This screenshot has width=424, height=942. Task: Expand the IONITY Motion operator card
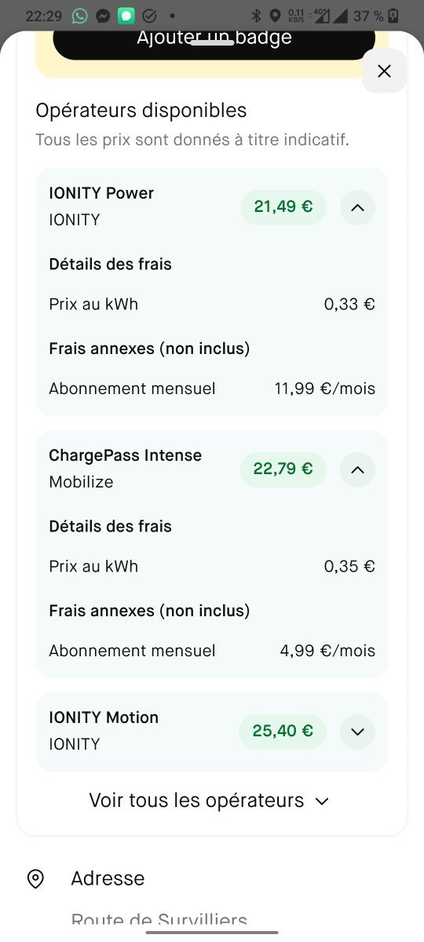tap(357, 732)
